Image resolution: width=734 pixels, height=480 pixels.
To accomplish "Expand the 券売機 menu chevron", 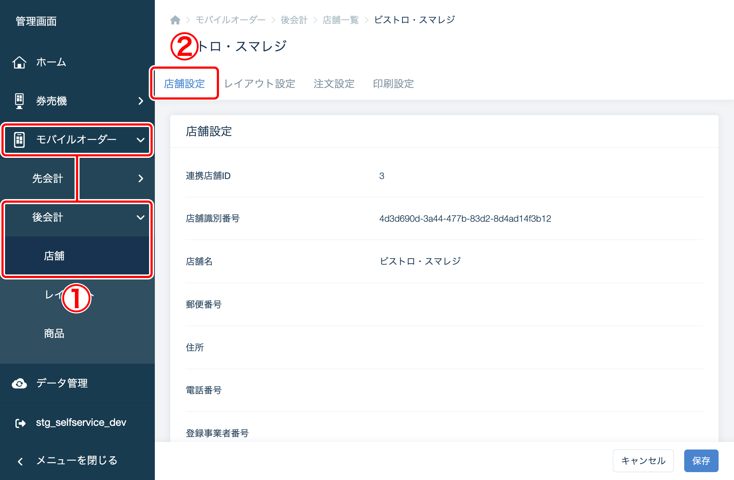I will click(x=141, y=101).
